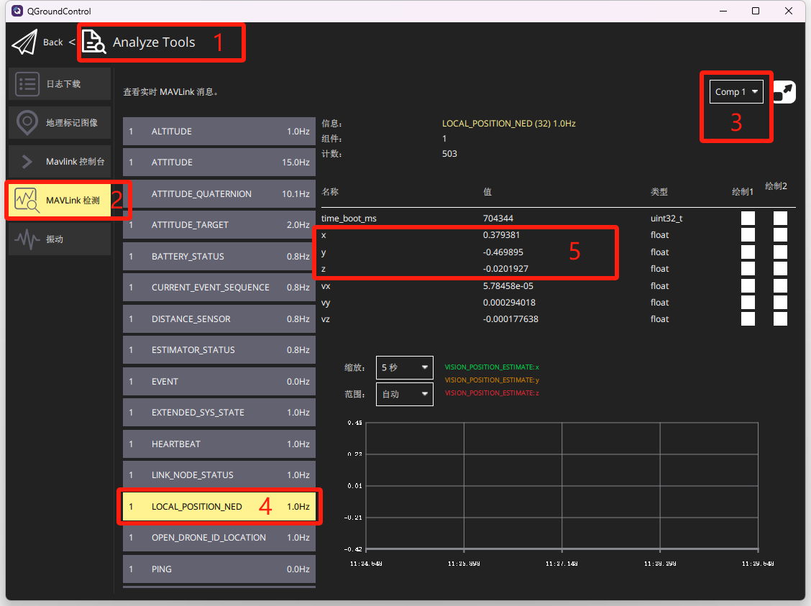Click the vx value 5.78458e-05

click(x=508, y=286)
